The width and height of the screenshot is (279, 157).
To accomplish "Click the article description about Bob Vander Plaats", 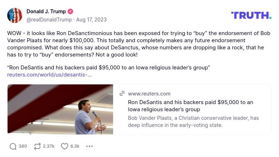I will pos(193,122).
